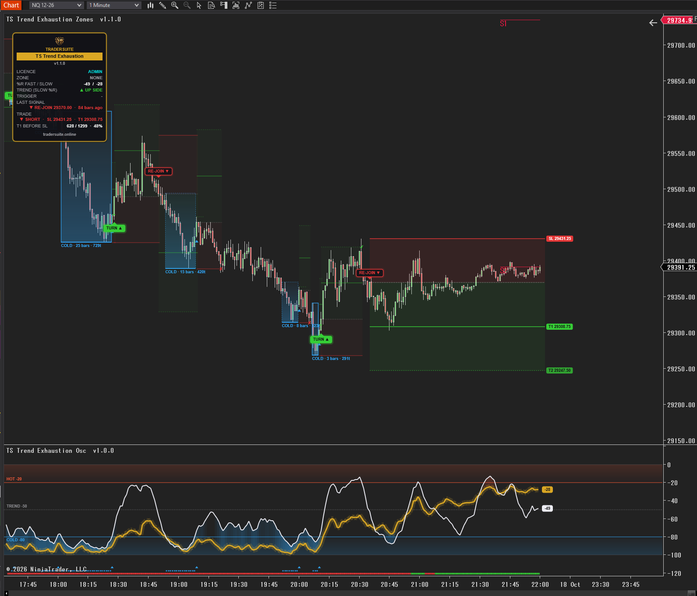The width and height of the screenshot is (697, 596).
Task: Click the left arrow near price axis
Action: (653, 23)
